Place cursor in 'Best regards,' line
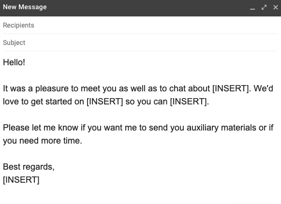Screen dimensions: 281x204 [29, 167]
